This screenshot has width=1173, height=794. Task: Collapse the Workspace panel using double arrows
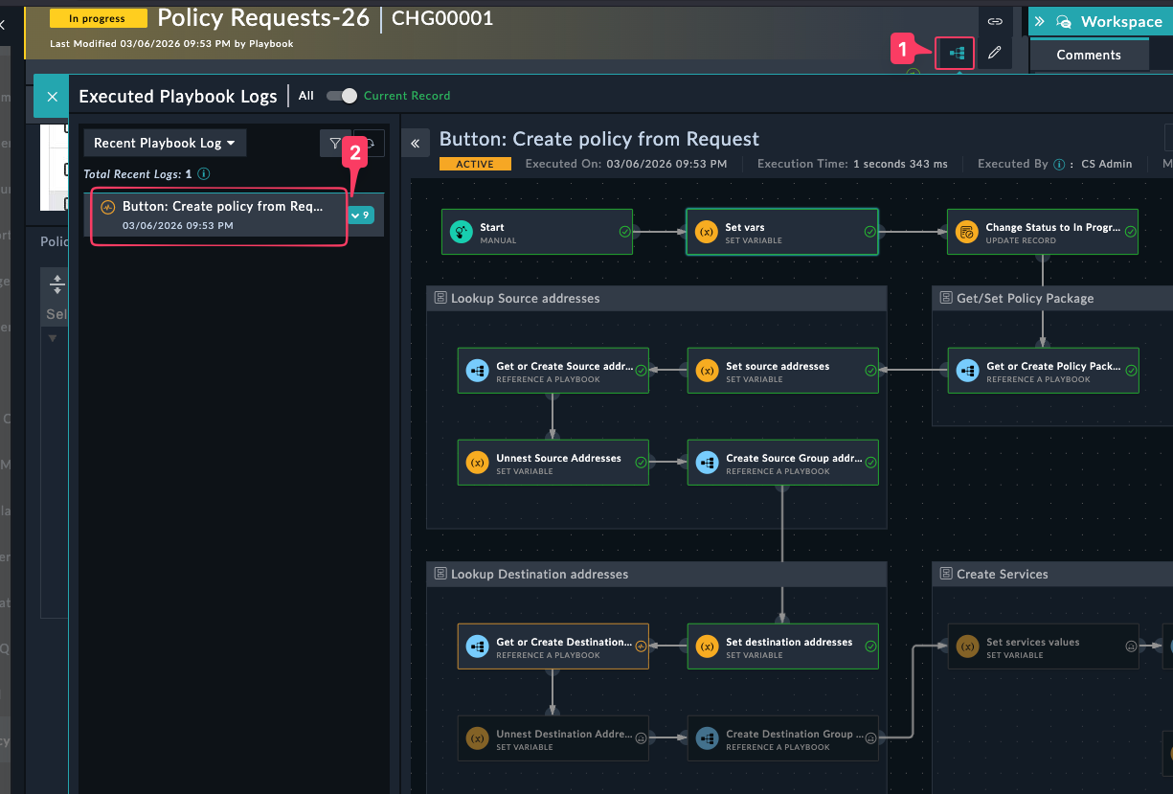click(x=1040, y=21)
